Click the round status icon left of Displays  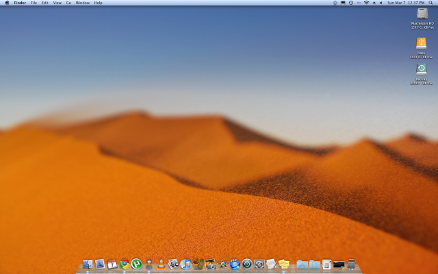coord(335,3)
